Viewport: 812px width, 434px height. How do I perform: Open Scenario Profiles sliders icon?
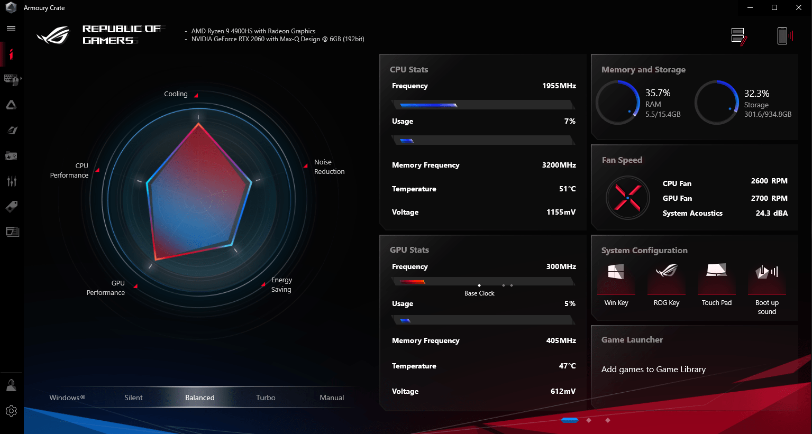point(11,181)
